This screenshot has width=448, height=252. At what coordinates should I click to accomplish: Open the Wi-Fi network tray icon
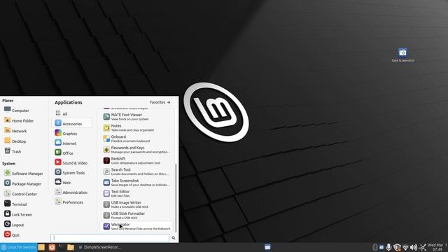coord(405,247)
